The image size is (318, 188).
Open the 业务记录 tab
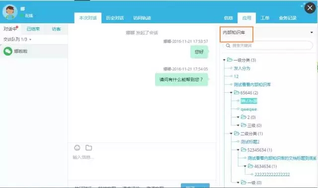pyautogui.click(x=288, y=18)
